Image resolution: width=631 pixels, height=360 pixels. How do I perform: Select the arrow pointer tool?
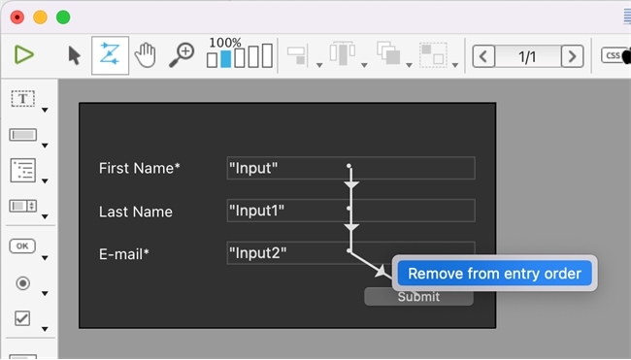click(x=74, y=55)
